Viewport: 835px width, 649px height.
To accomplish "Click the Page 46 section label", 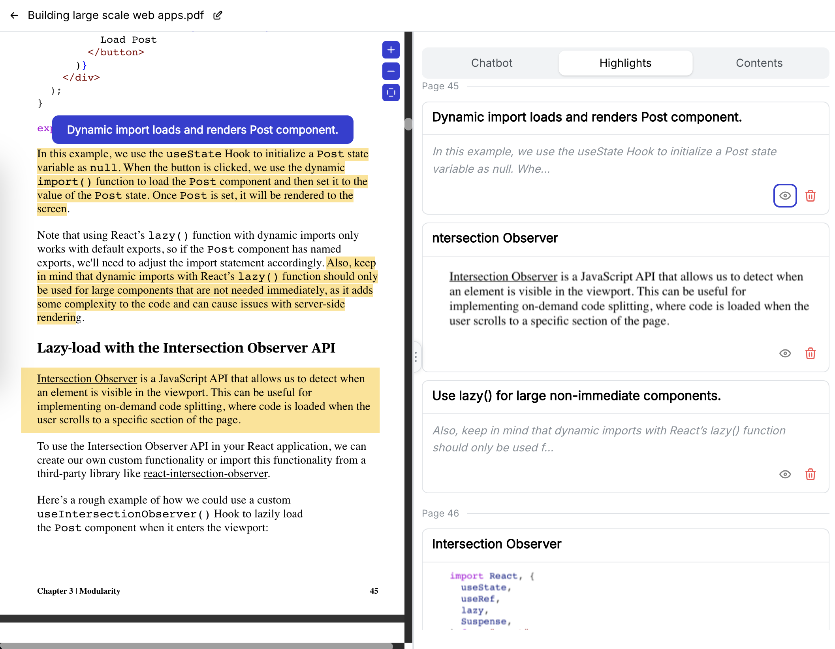I will click(x=440, y=513).
